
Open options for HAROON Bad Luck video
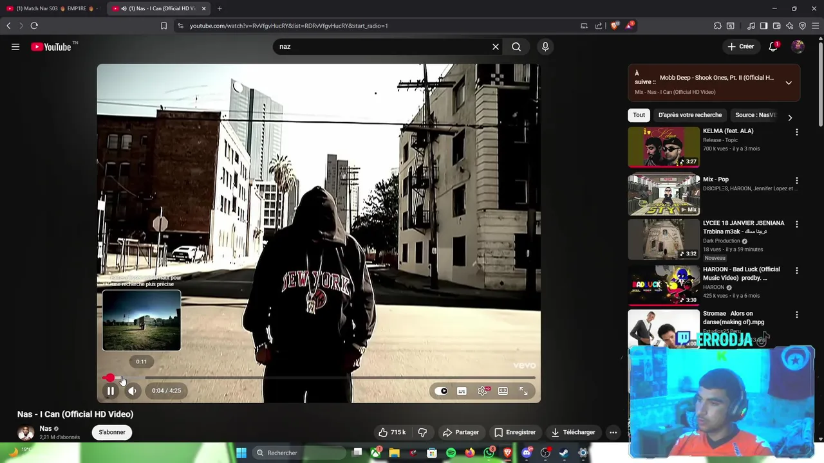pos(797,271)
